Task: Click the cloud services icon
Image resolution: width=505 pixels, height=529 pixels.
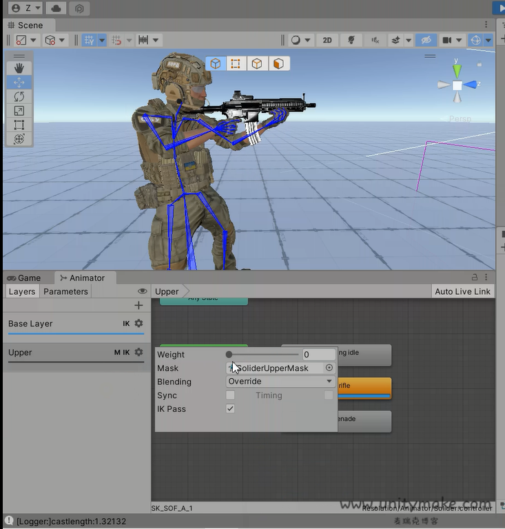Action: tap(56, 8)
